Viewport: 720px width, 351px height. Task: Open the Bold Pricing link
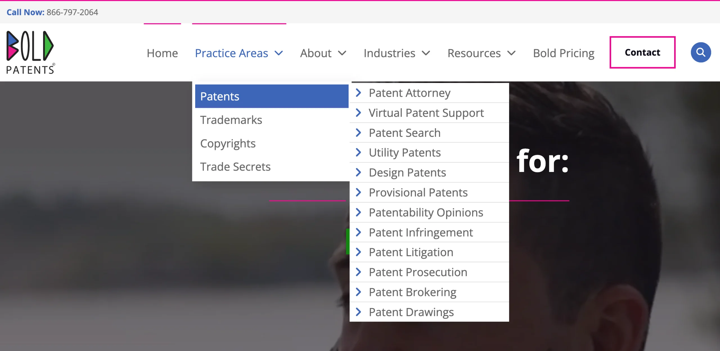click(x=564, y=53)
